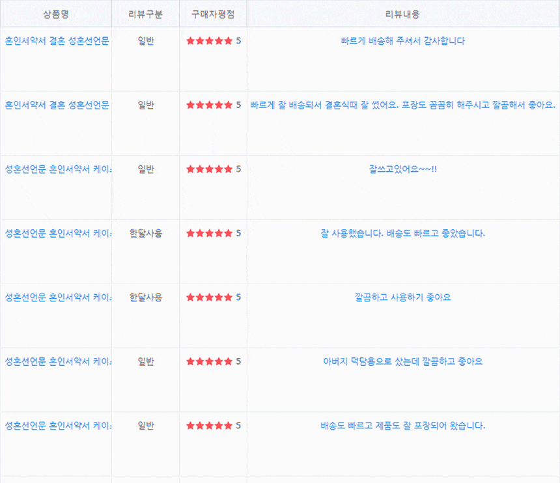Open the review '깔끔하고 사용하기 좋아요'

coord(402,297)
